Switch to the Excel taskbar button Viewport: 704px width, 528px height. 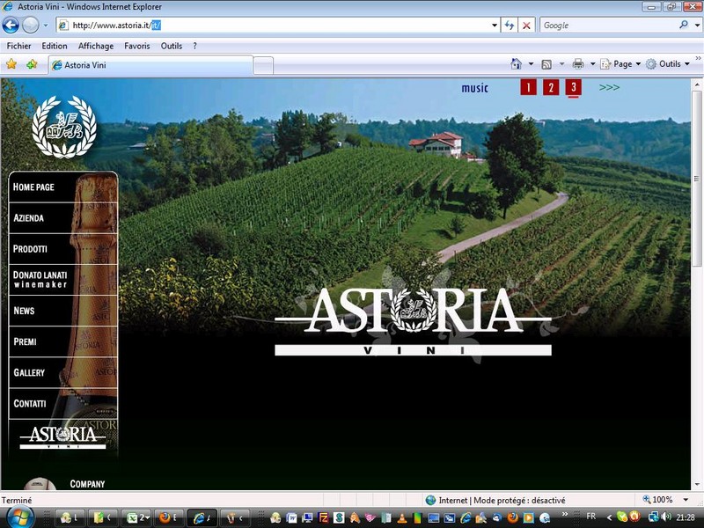click(138, 517)
